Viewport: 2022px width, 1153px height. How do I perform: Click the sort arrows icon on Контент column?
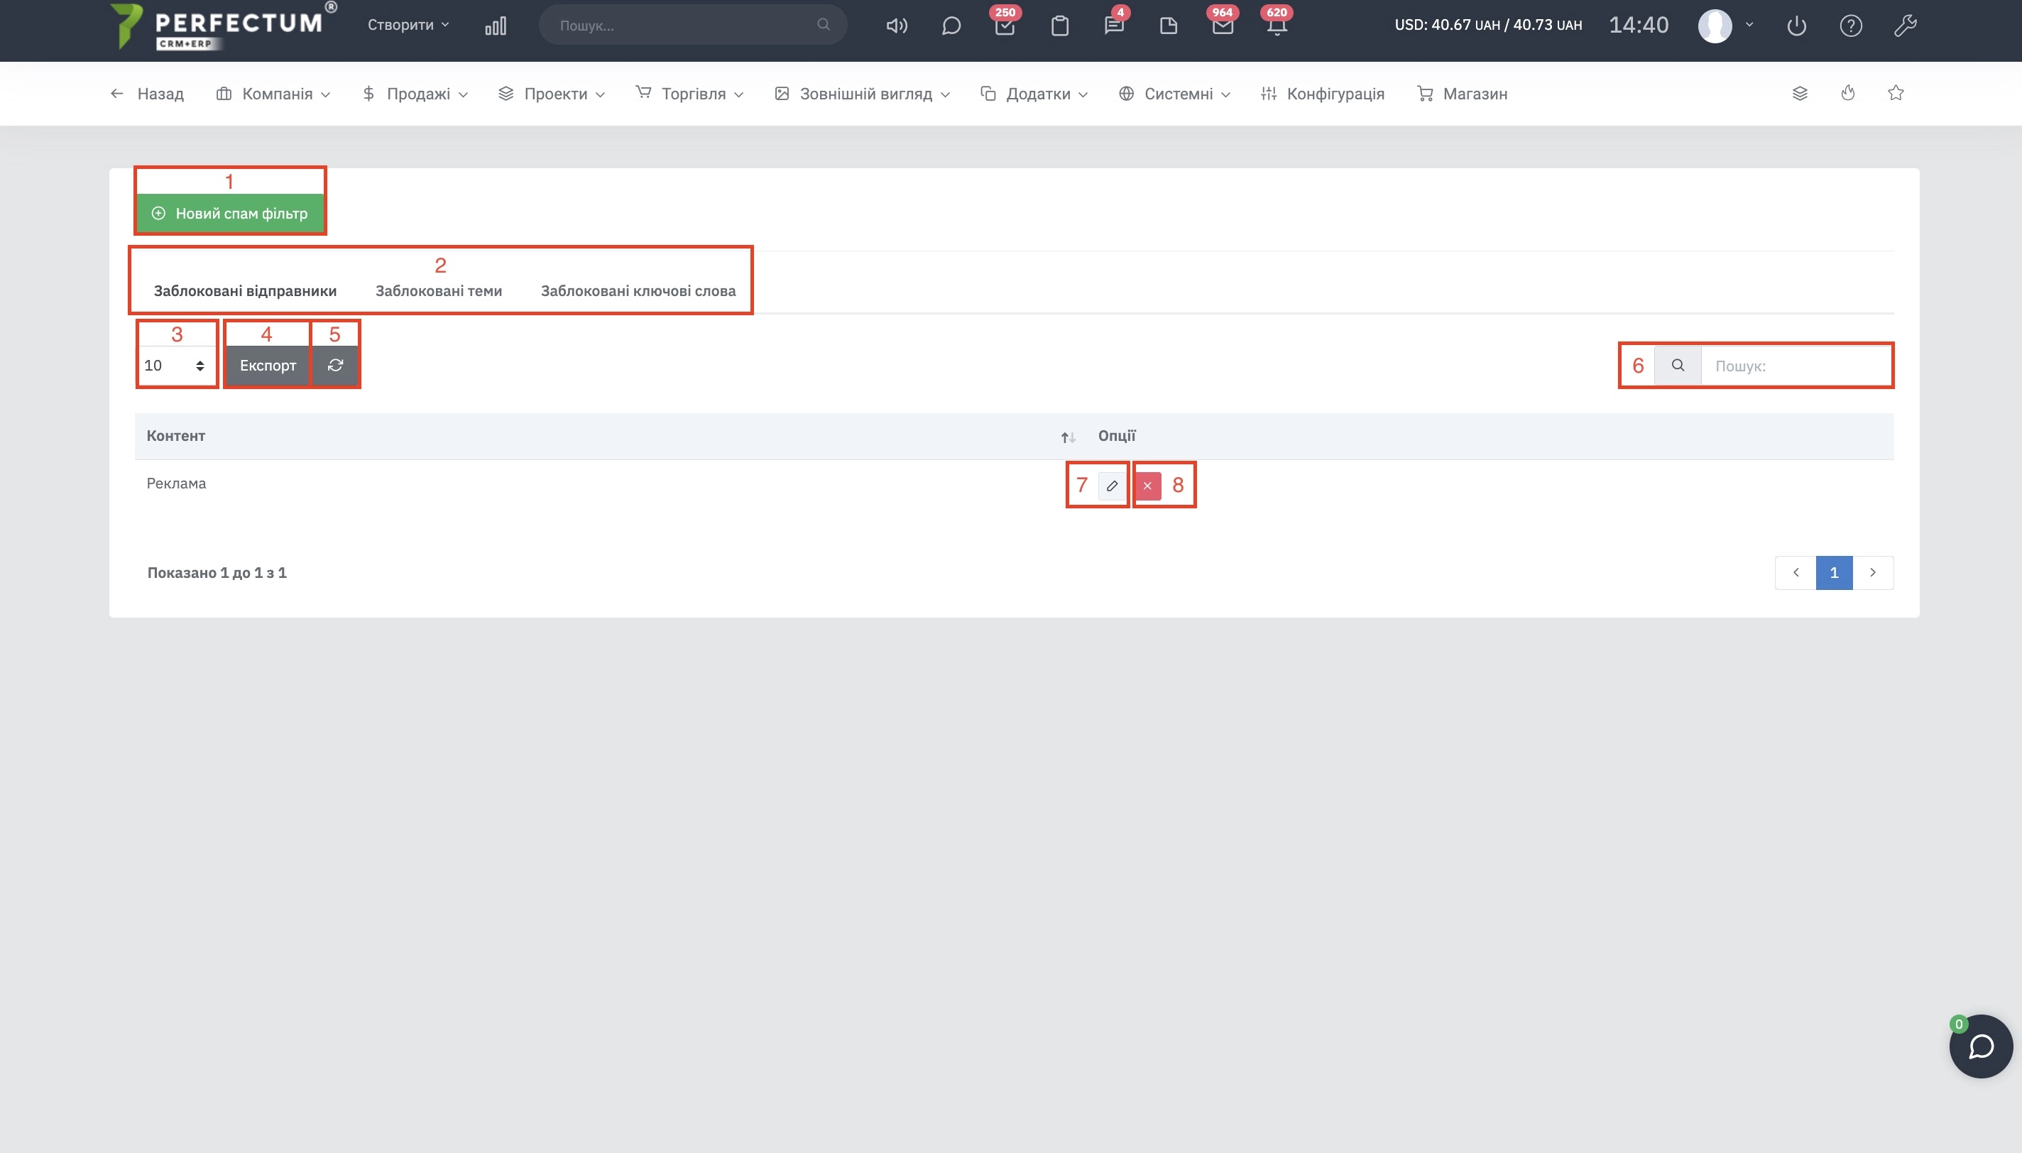(x=1066, y=436)
